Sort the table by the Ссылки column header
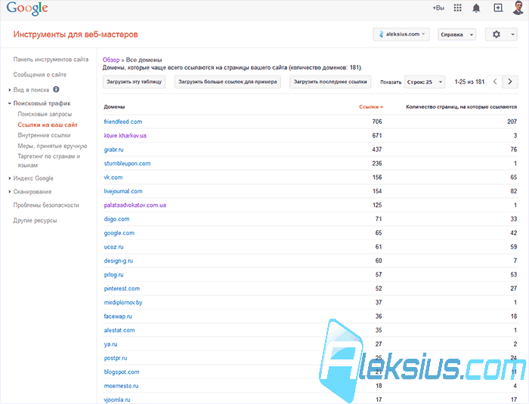The width and height of the screenshot is (529, 404). coord(371,107)
